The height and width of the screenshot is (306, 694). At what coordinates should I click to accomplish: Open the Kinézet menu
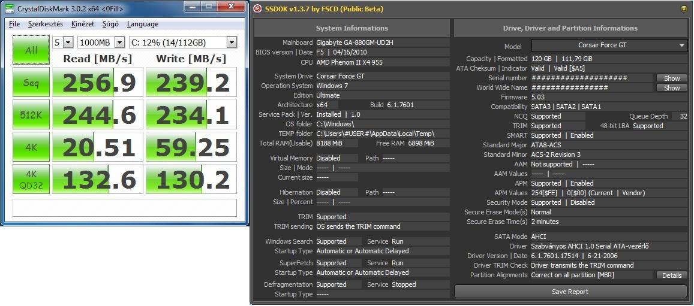tap(82, 24)
